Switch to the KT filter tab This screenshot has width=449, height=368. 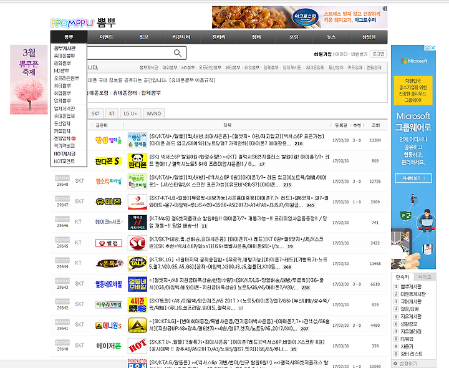tap(112, 114)
